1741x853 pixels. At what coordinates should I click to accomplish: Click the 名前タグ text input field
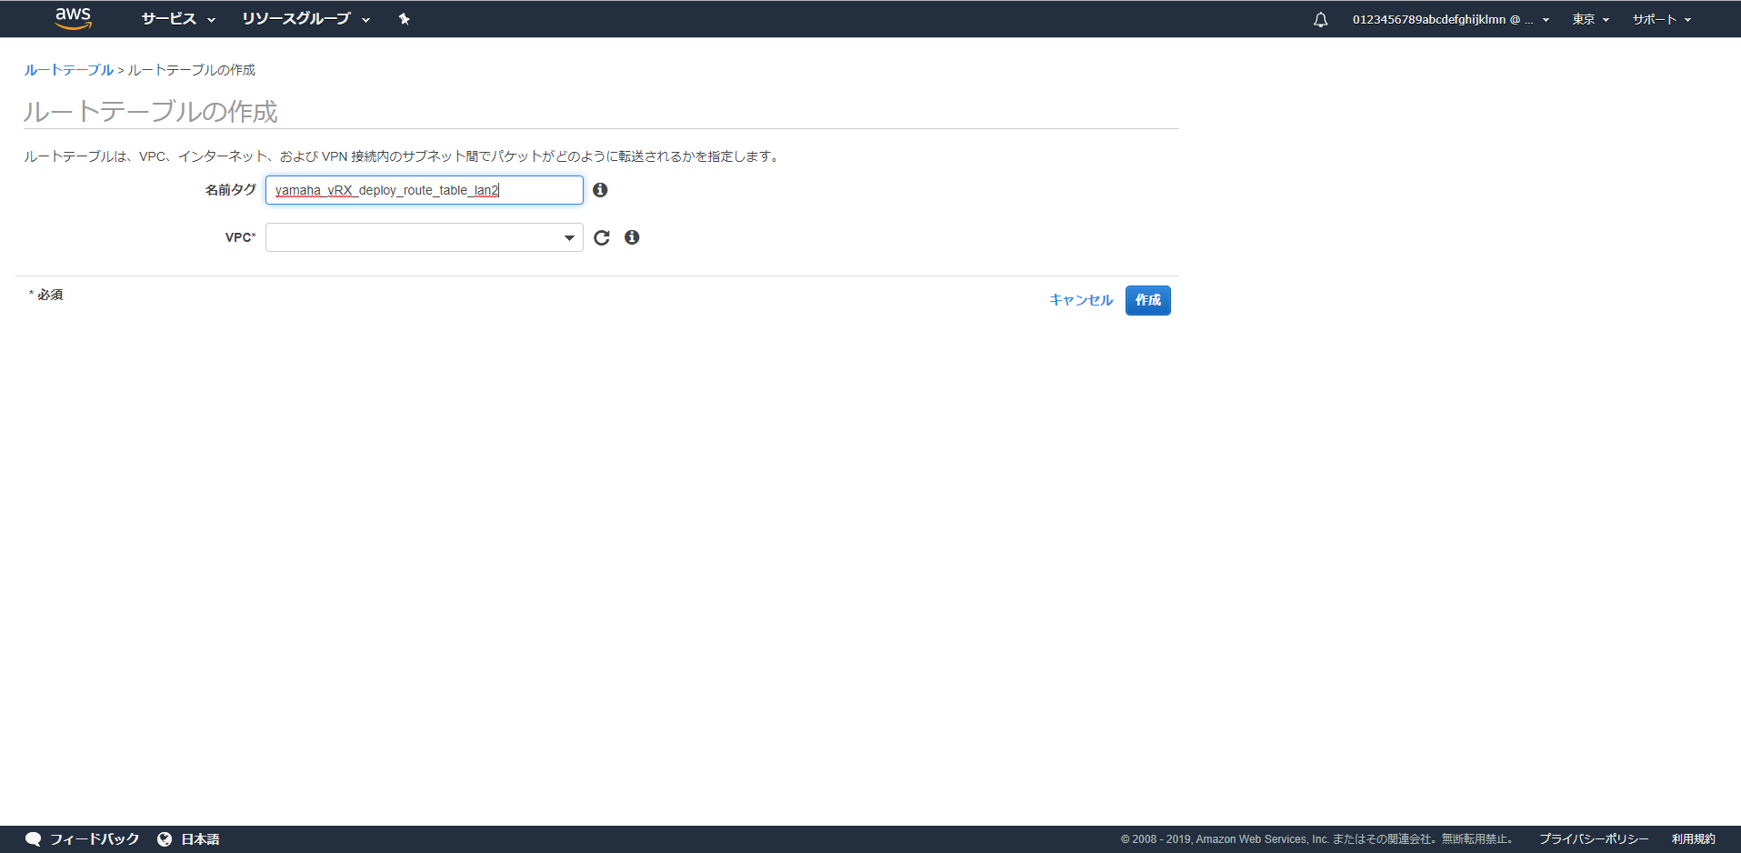point(424,190)
